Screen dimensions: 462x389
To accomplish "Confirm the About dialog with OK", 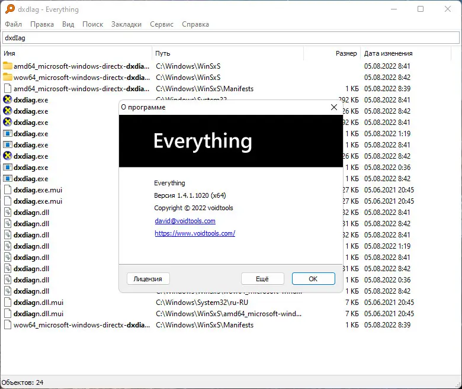I will point(313,278).
